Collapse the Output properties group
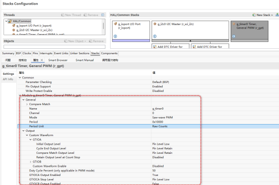279x185 pixels. point(23,131)
